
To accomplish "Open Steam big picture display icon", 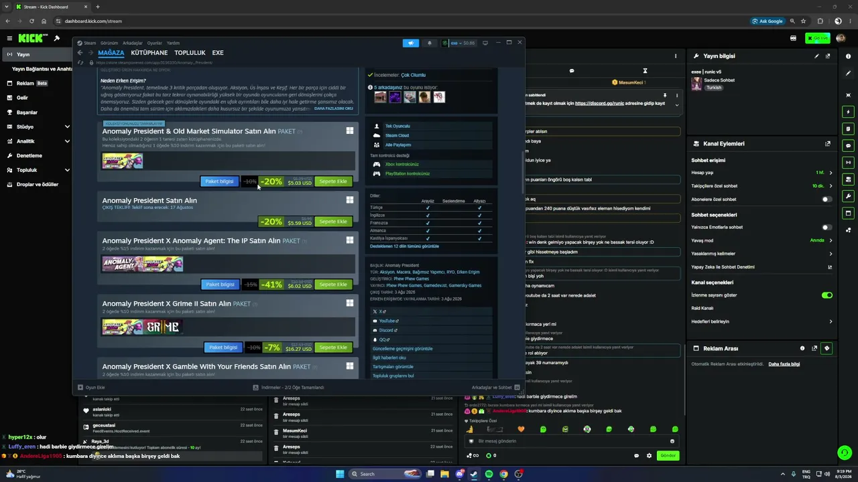I will click(485, 43).
